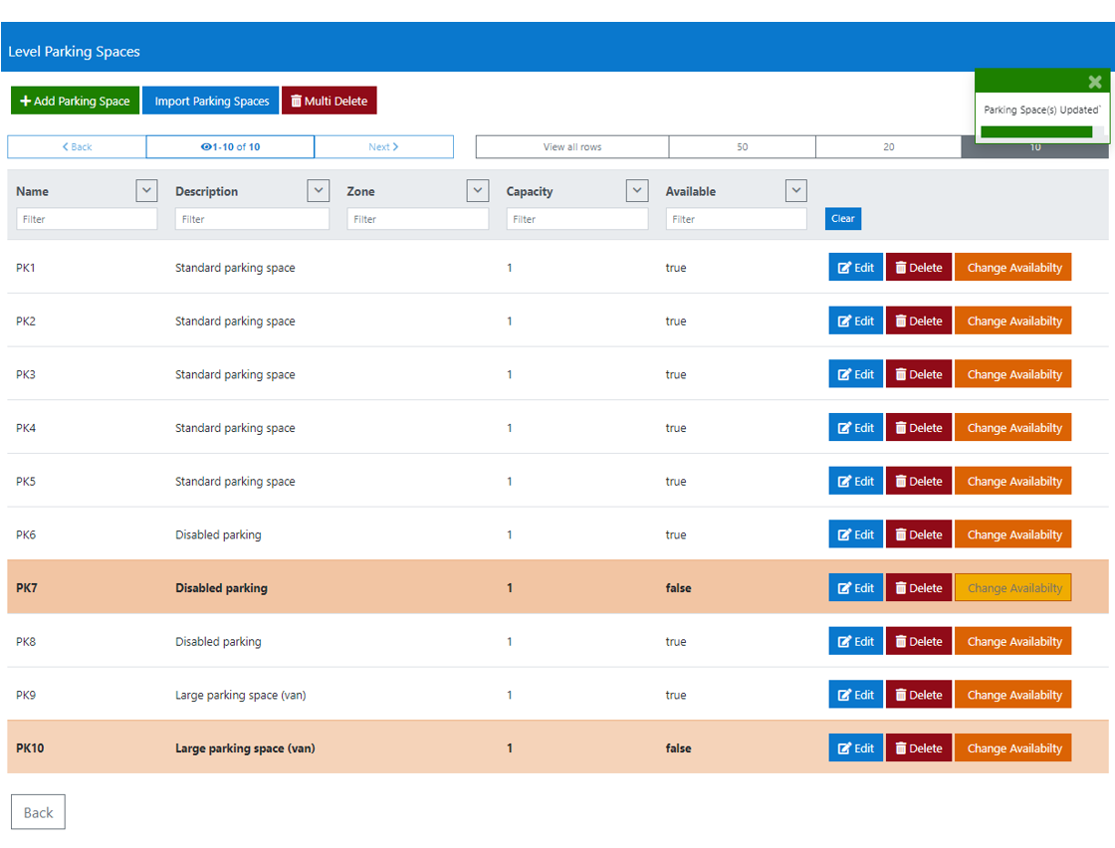
Task: Close the Parking Space(s) Updated notification
Action: [x=1095, y=82]
